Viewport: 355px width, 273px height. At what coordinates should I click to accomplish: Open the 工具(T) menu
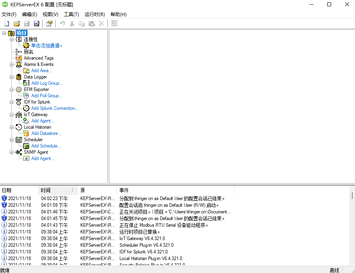pos(71,15)
